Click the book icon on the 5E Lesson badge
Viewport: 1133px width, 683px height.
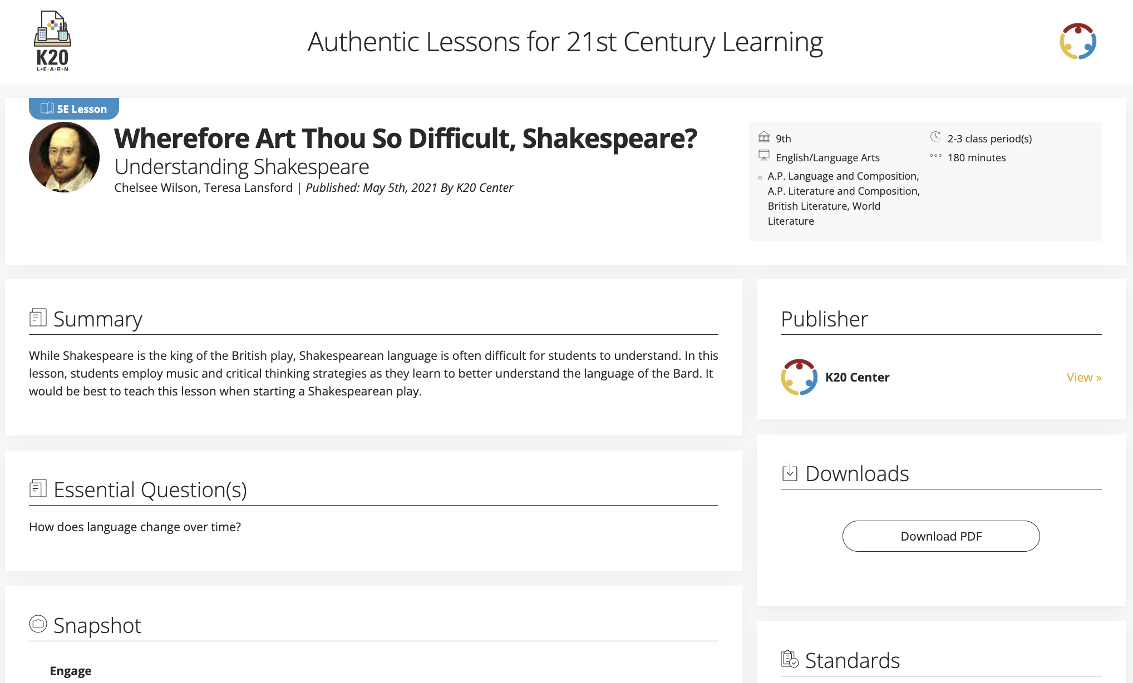[47, 108]
